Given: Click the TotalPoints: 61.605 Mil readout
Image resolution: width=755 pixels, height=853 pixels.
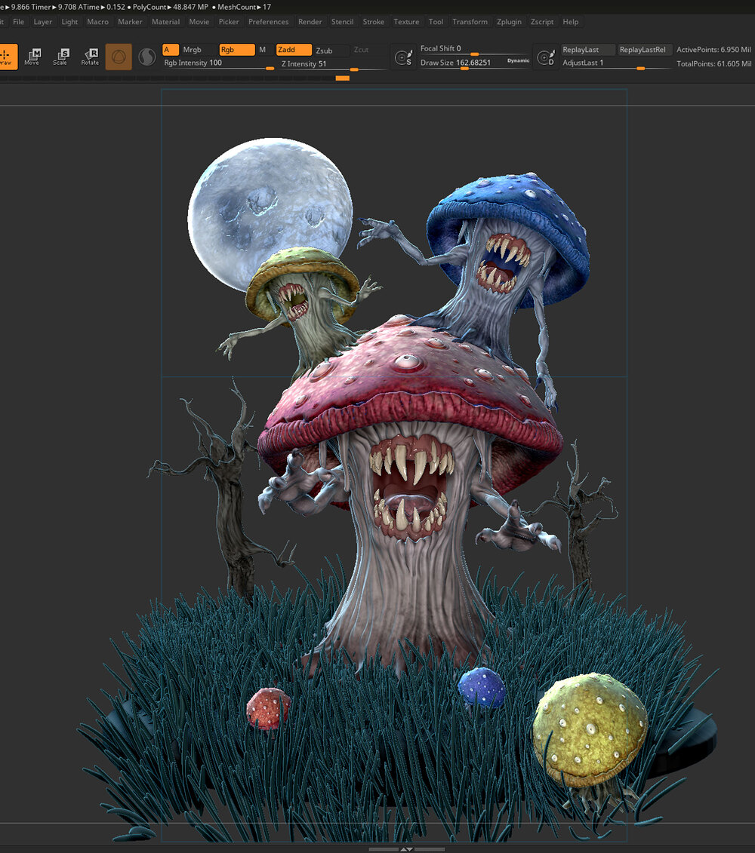Looking at the screenshot, I should (x=713, y=63).
